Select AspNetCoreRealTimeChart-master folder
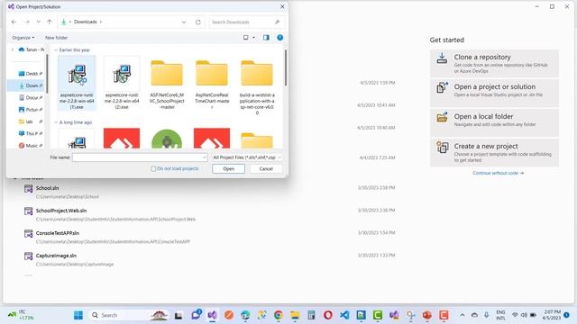The width and height of the screenshot is (577, 324). coord(212,85)
